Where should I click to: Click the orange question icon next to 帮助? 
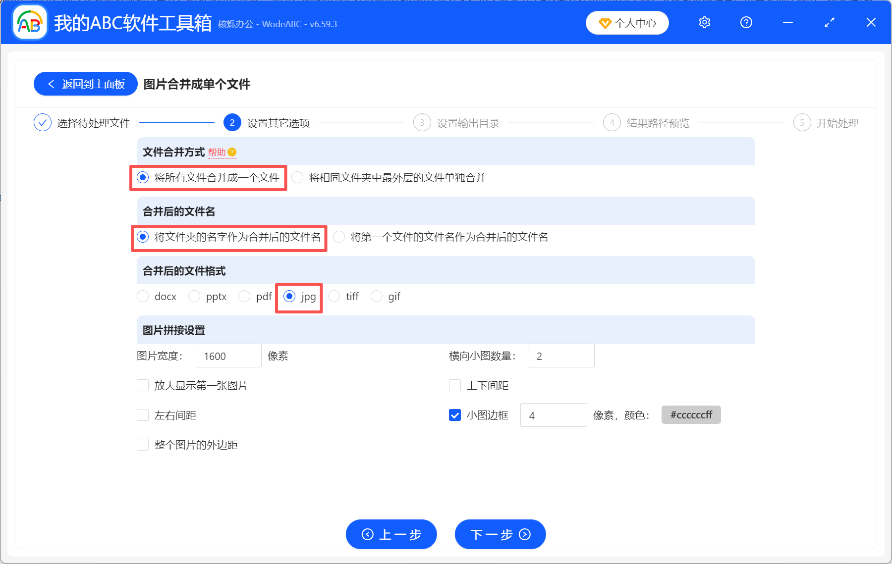(232, 152)
